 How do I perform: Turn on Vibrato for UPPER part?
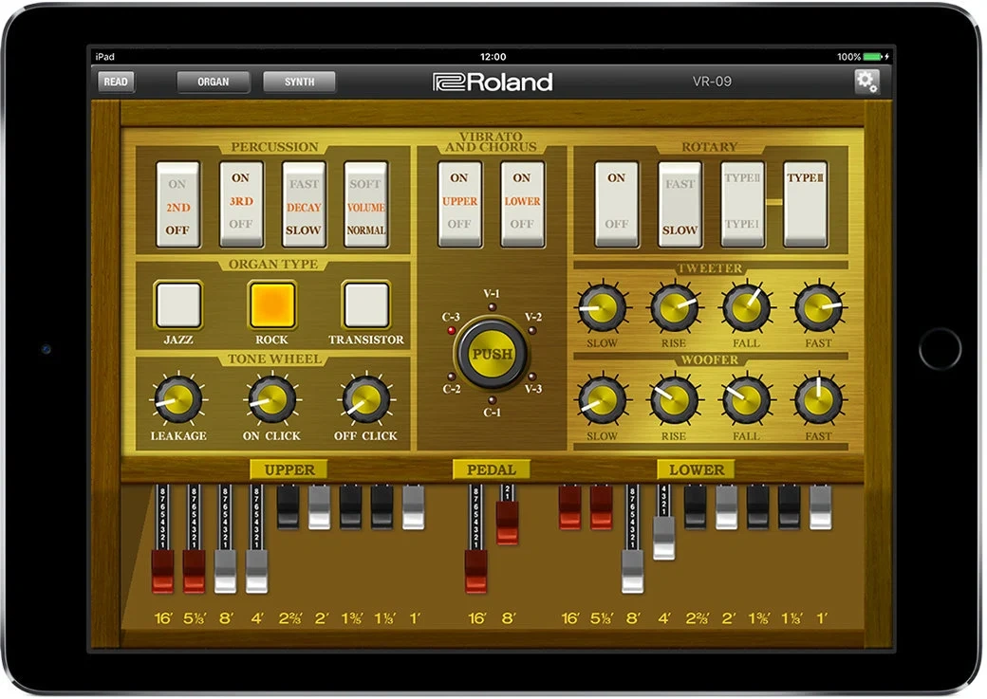coord(459,179)
